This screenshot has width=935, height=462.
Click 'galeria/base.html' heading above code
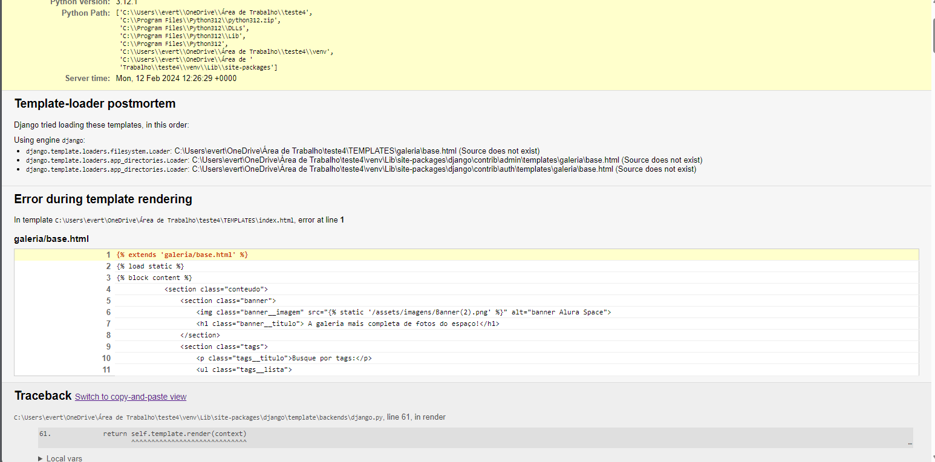[51, 239]
